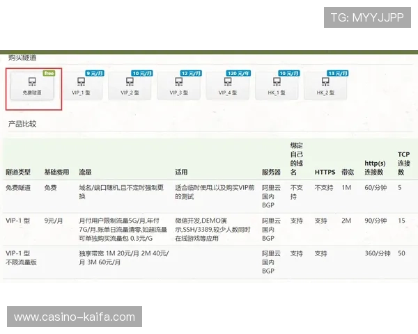Click the 服务器 column header
This screenshot has width=418, height=334.
coord(271,173)
